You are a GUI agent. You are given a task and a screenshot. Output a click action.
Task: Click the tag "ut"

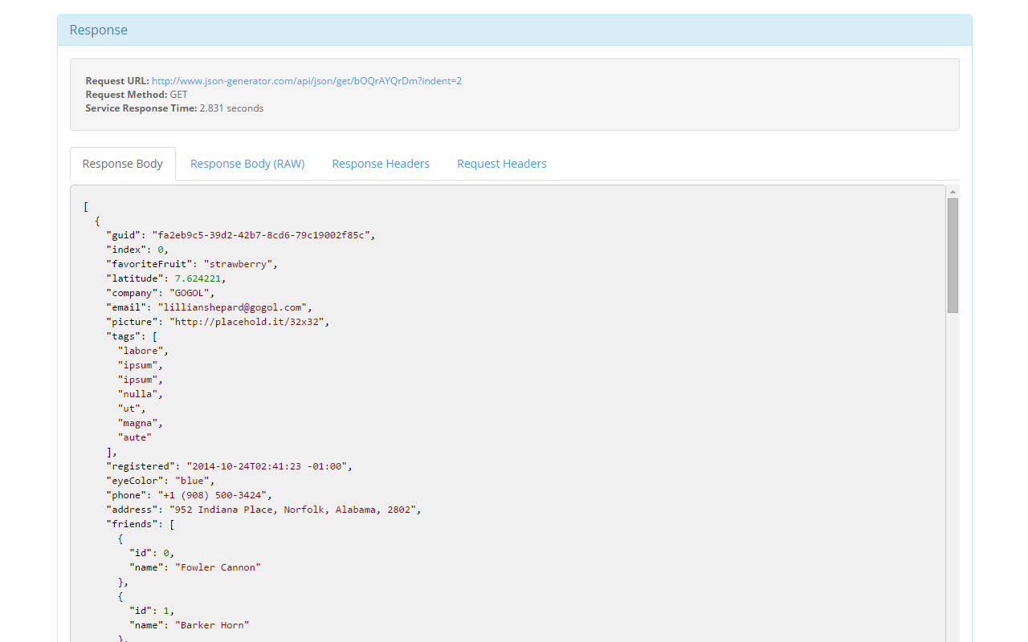tap(129, 408)
